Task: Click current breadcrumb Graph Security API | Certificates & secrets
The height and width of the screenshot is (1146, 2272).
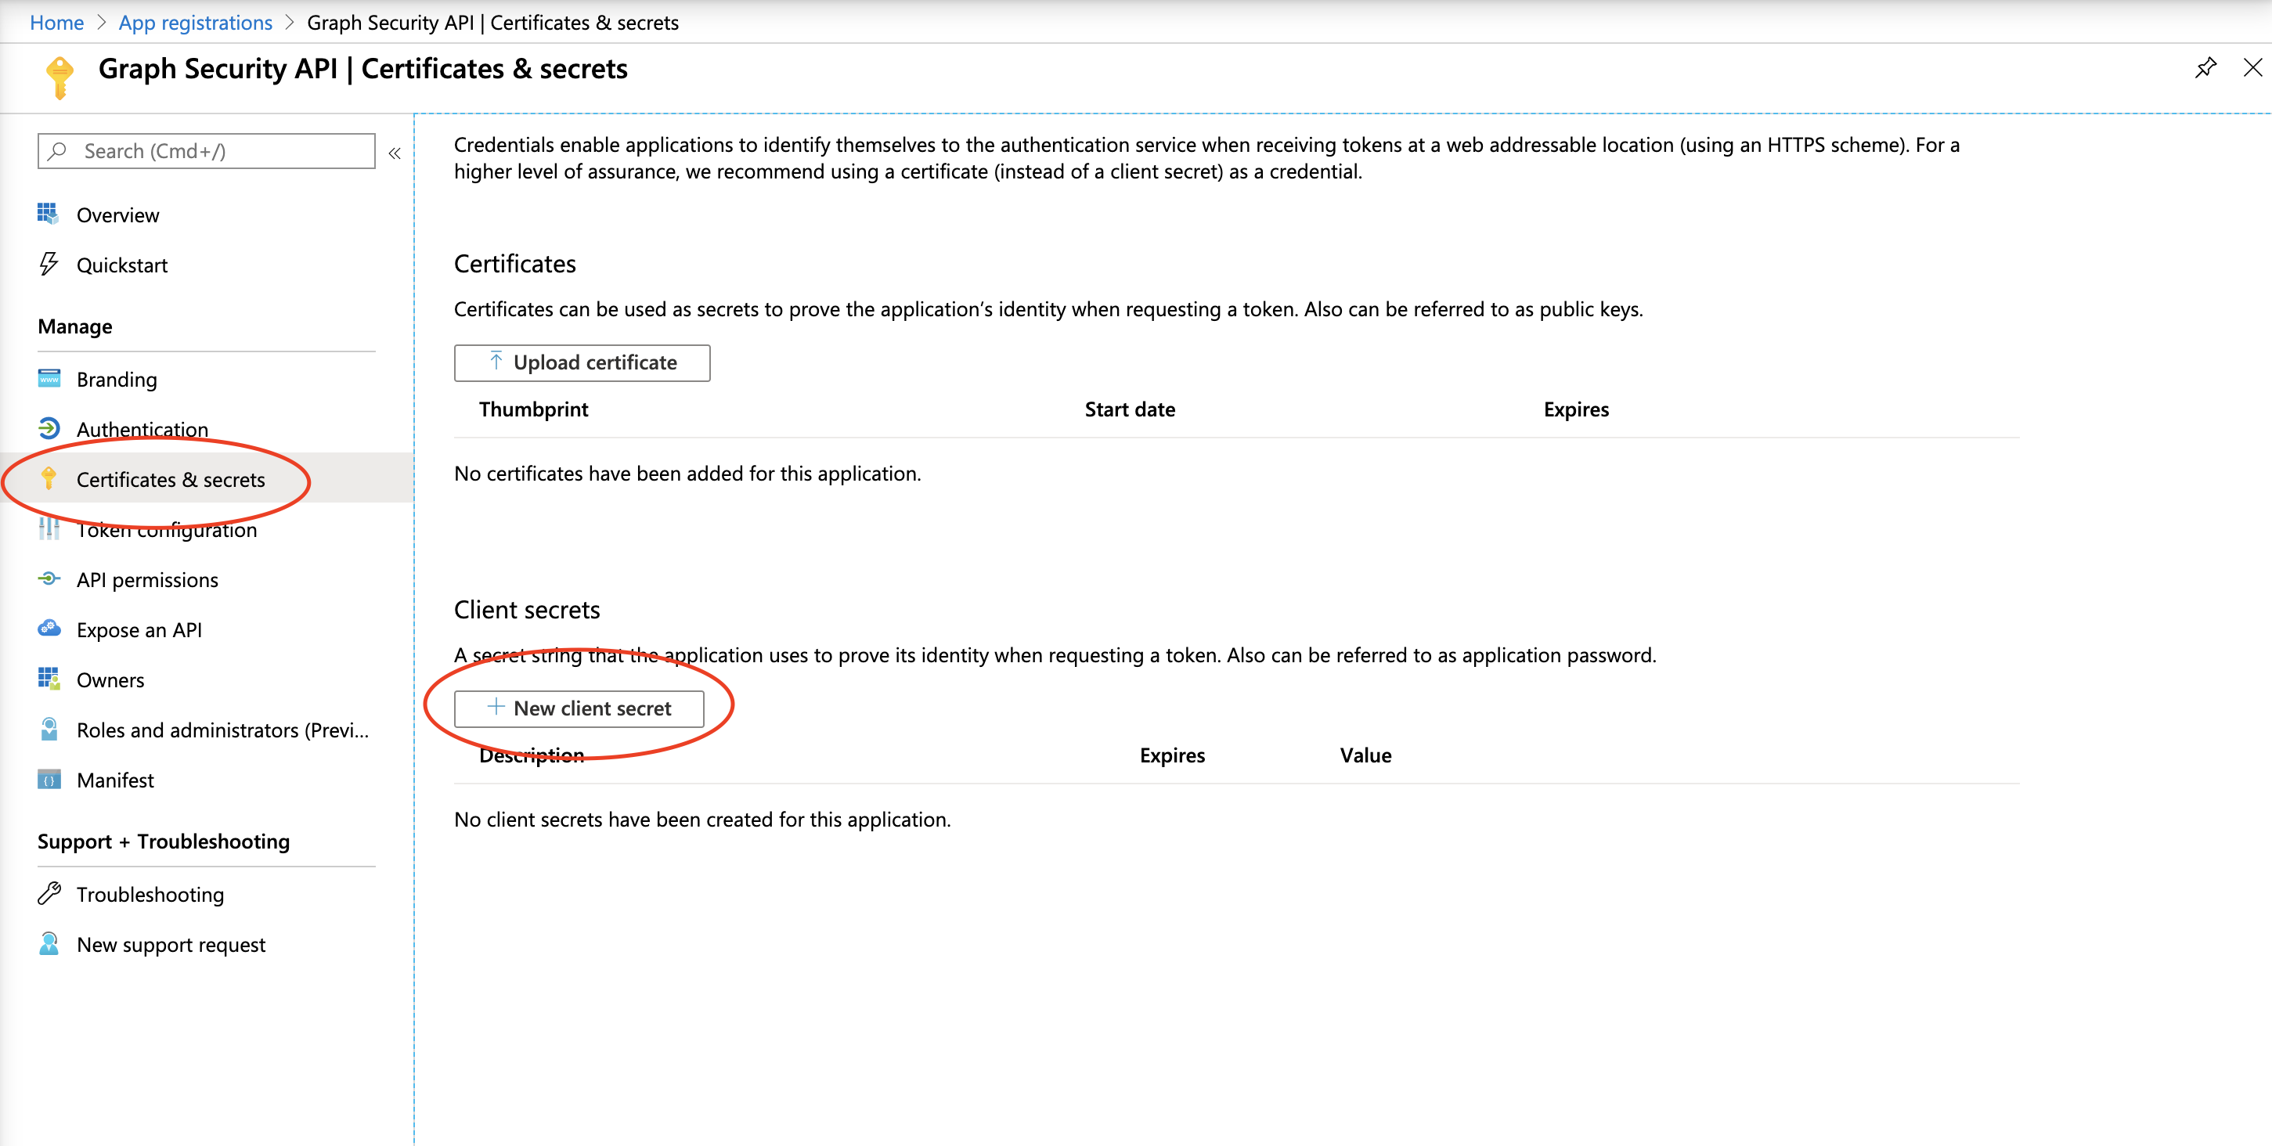Action: (492, 23)
